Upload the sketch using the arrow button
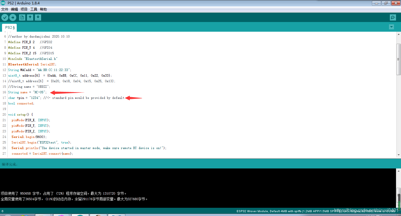 13,17
